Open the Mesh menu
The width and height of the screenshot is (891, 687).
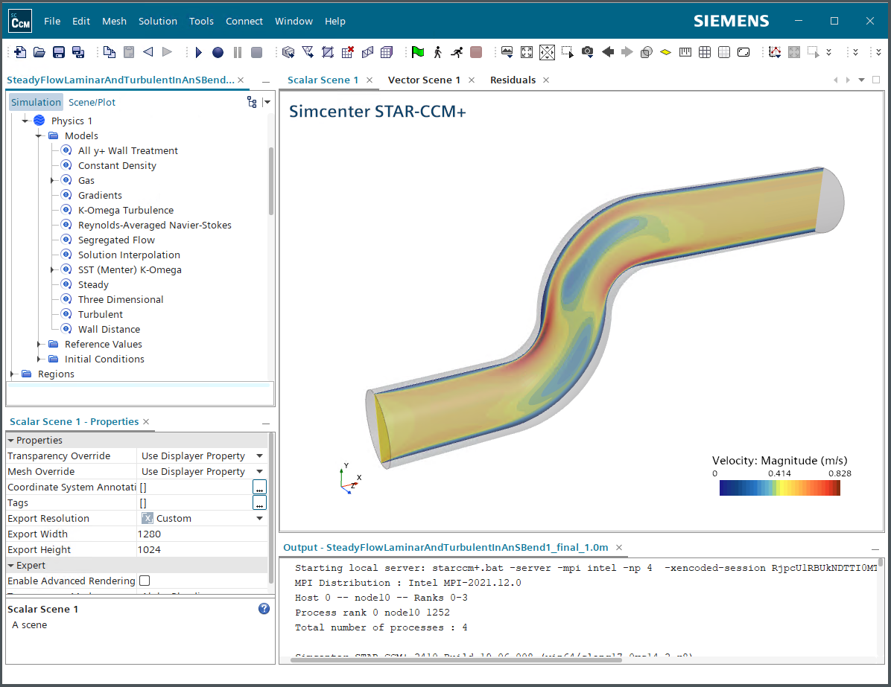click(114, 21)
